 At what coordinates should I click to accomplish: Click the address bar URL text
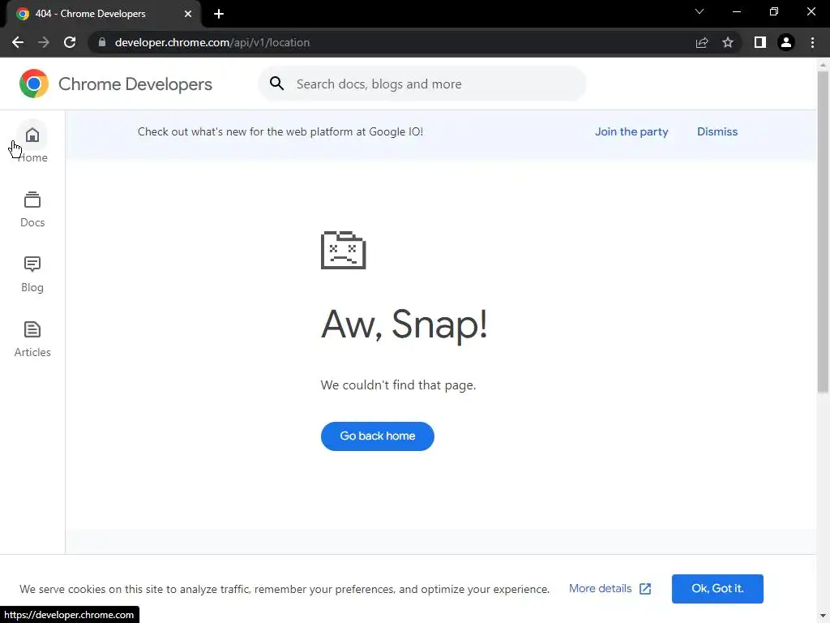(x=212, y=42)
